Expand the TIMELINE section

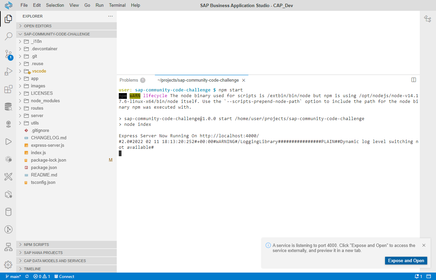click(66, 269)
